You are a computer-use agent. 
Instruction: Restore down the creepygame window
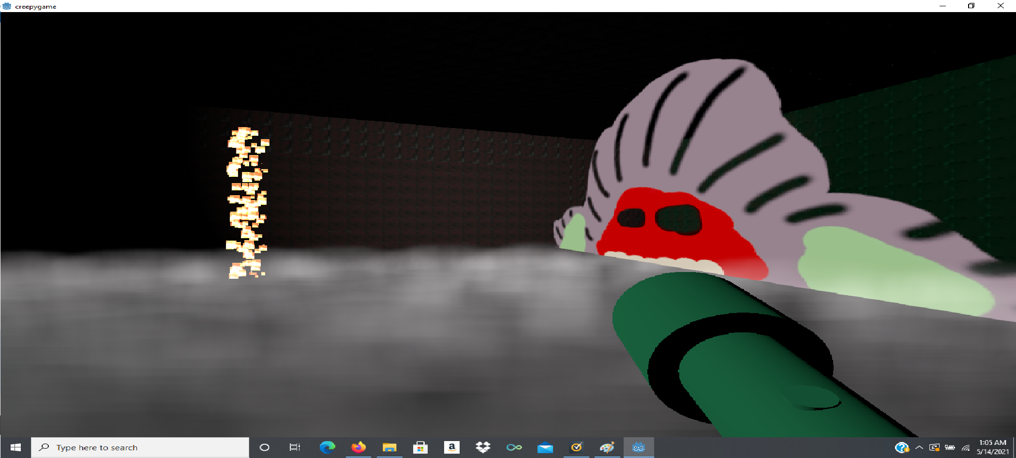coord(971,6)
